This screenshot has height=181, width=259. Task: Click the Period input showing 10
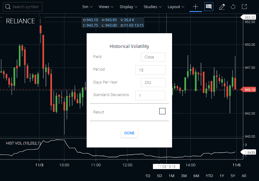click(x=150, y=70)
